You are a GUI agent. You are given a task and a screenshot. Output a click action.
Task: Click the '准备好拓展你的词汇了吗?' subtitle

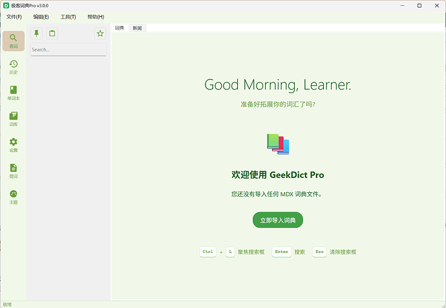(x=277, y=104)
